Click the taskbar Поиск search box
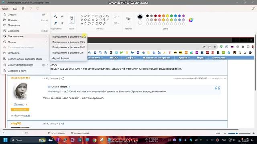The height and width of the screenshot is (144, 257). coord(28,140)
